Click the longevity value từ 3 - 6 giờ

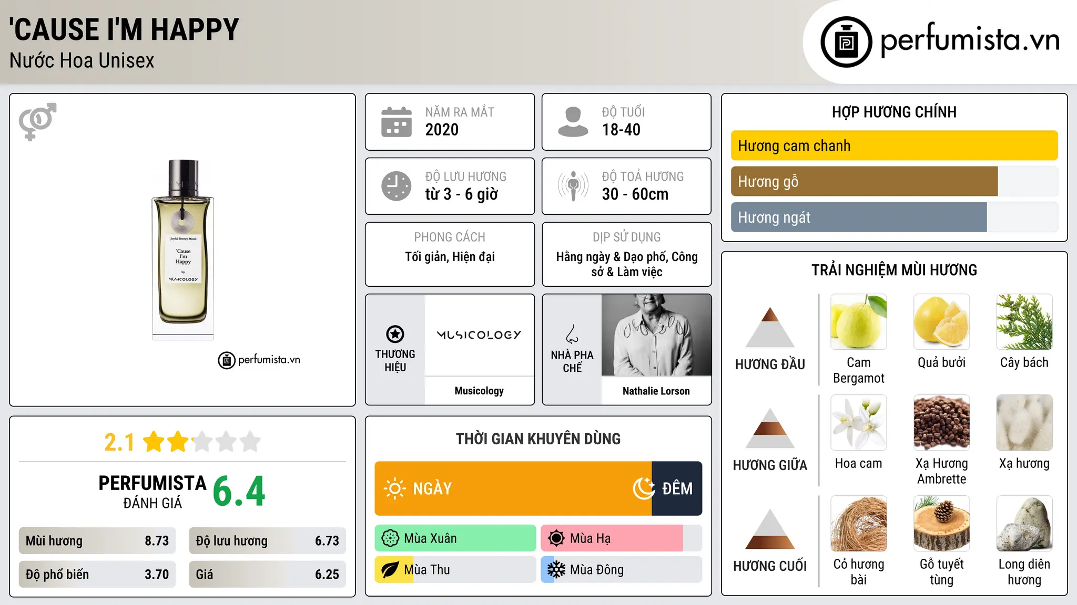coord(461,194)
